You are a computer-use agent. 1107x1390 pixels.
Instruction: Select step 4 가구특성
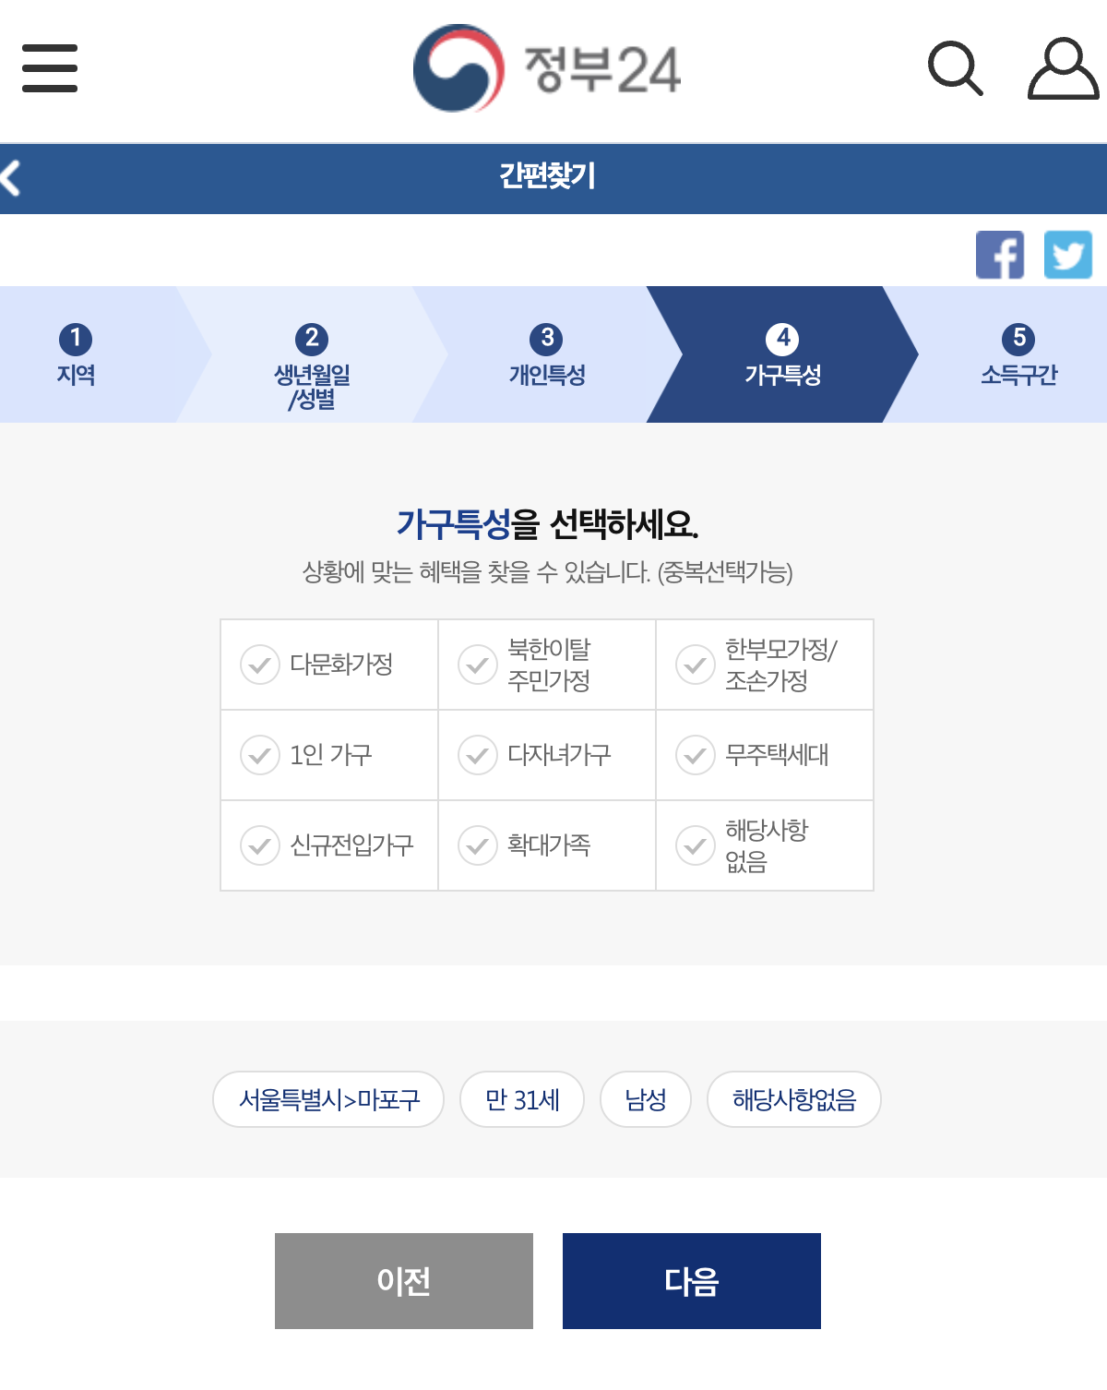(783, 354)
